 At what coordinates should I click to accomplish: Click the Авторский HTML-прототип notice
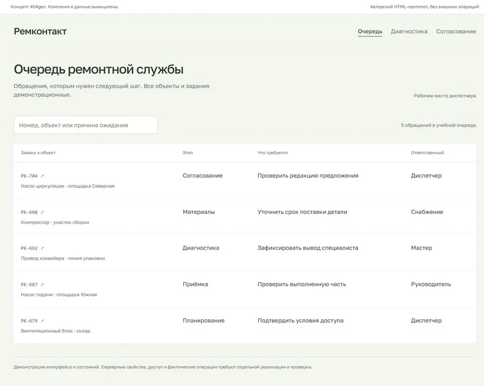click(425, 7)
